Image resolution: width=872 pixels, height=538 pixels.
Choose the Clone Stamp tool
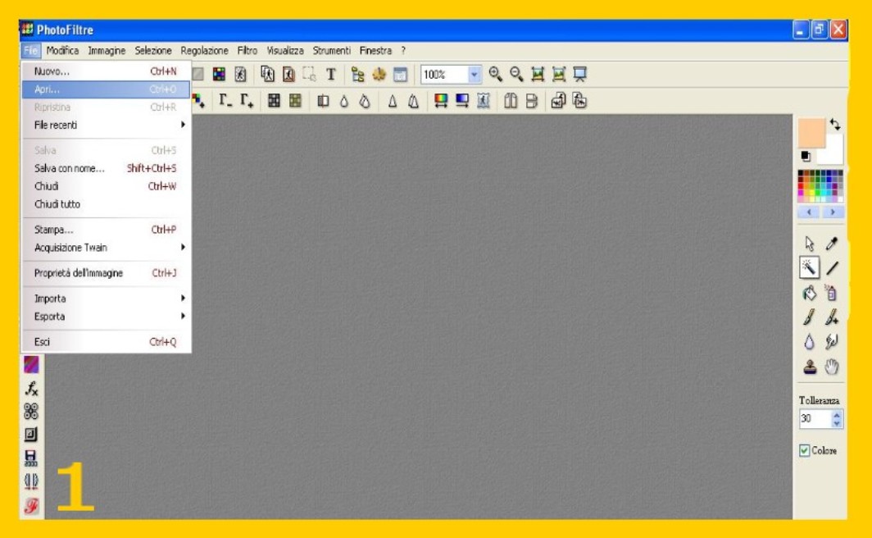810,367
